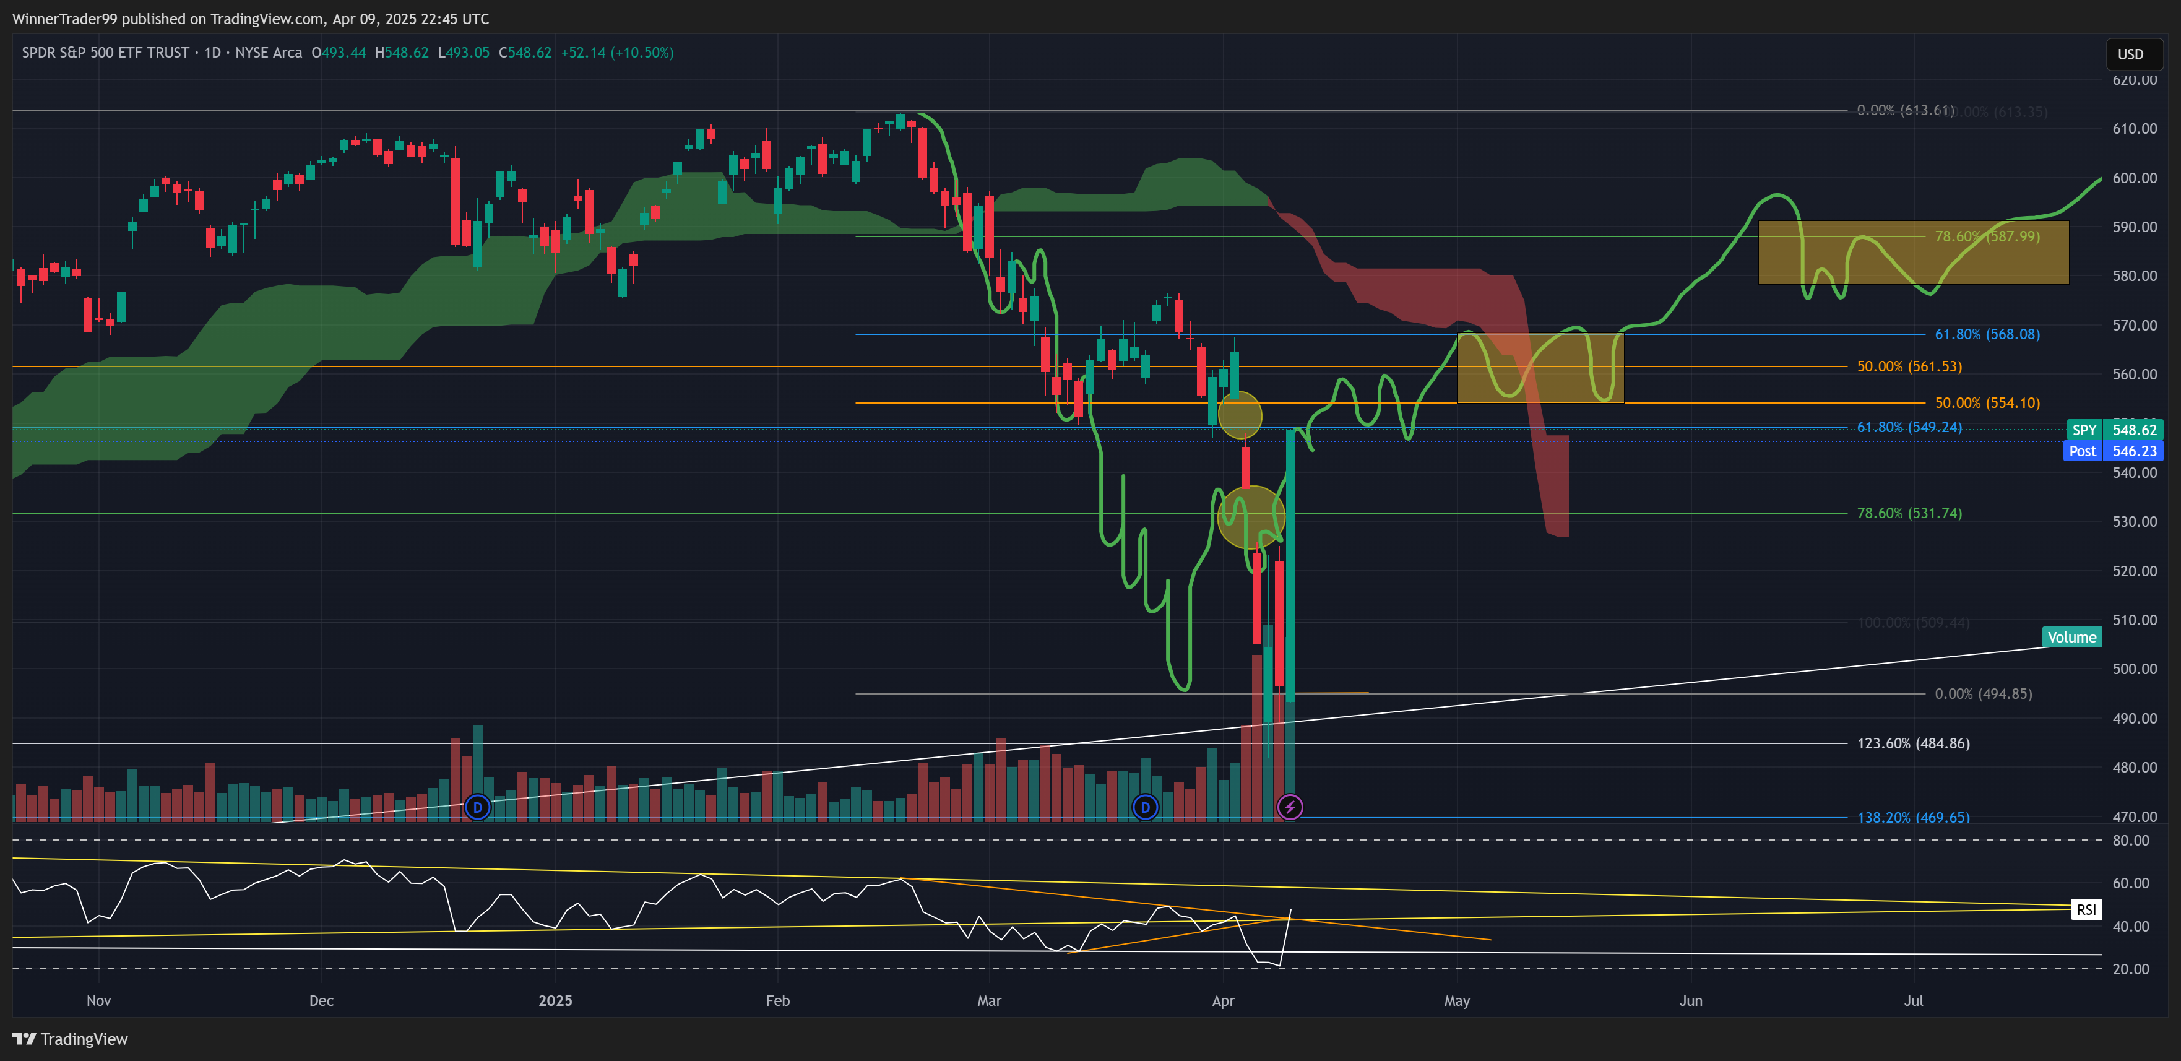The image size is (2181, 1061).
Task: Click the WinnerTrader99 publish caption
Action: point(251,19)
